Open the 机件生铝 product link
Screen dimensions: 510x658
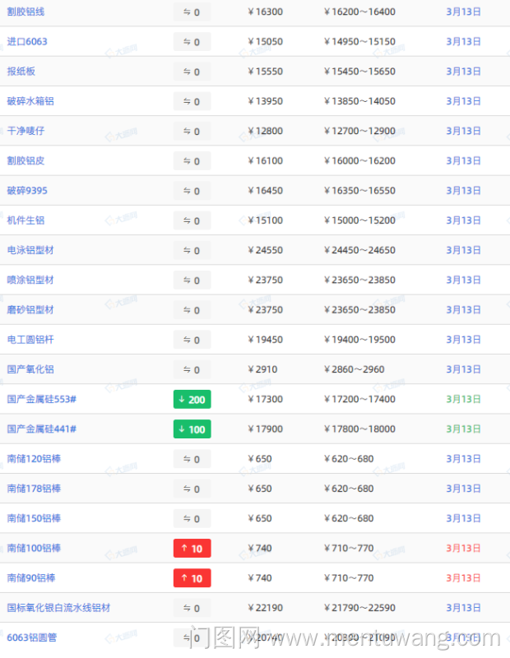(x=25, y=220)
